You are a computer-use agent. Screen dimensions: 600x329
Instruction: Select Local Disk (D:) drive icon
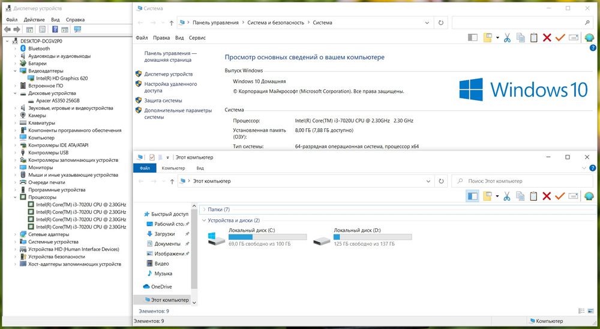point(322,240)
